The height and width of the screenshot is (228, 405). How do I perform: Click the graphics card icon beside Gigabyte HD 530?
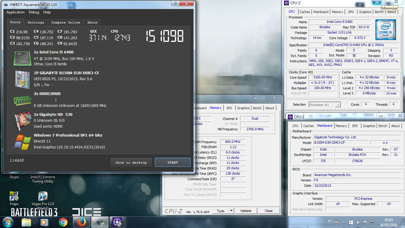(x=23, y=121)
